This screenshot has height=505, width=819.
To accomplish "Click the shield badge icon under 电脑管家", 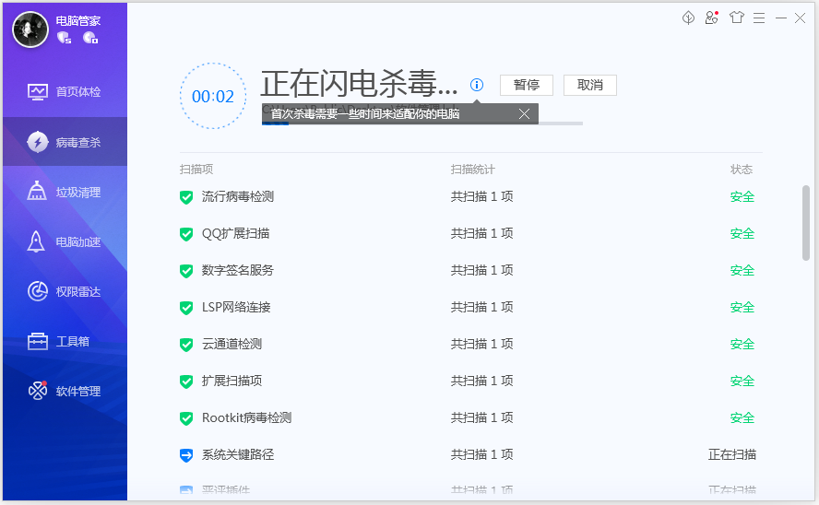I will tap(65, 38).
